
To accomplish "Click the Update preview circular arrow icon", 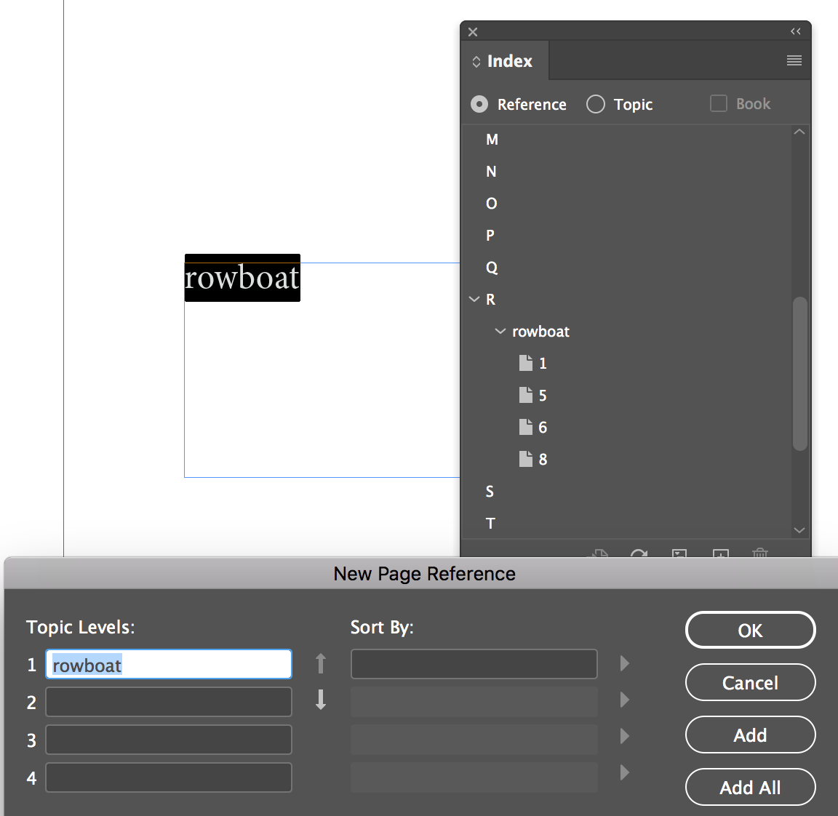I will 639,555.
